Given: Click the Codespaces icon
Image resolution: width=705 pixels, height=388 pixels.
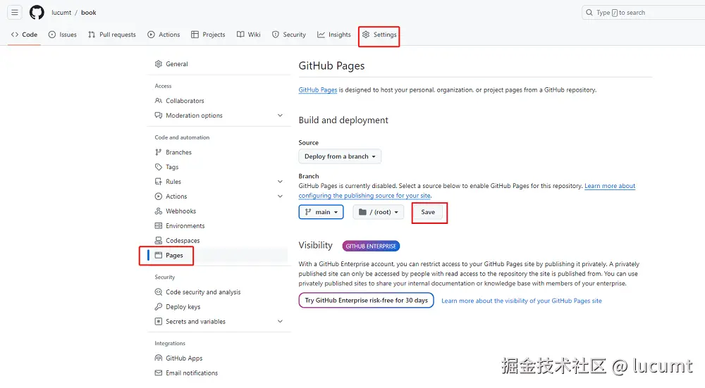Looking at the screenshot, I should pos(158,241).
